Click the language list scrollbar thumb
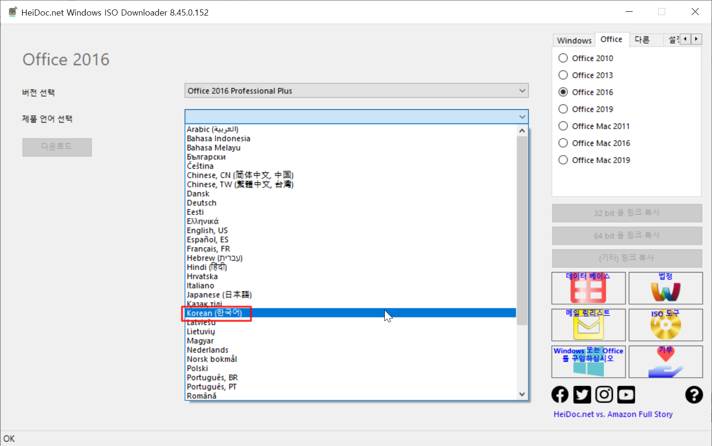The width and height of the screenshot is (712, 446). pyautogui.click(x=522, y=231)
